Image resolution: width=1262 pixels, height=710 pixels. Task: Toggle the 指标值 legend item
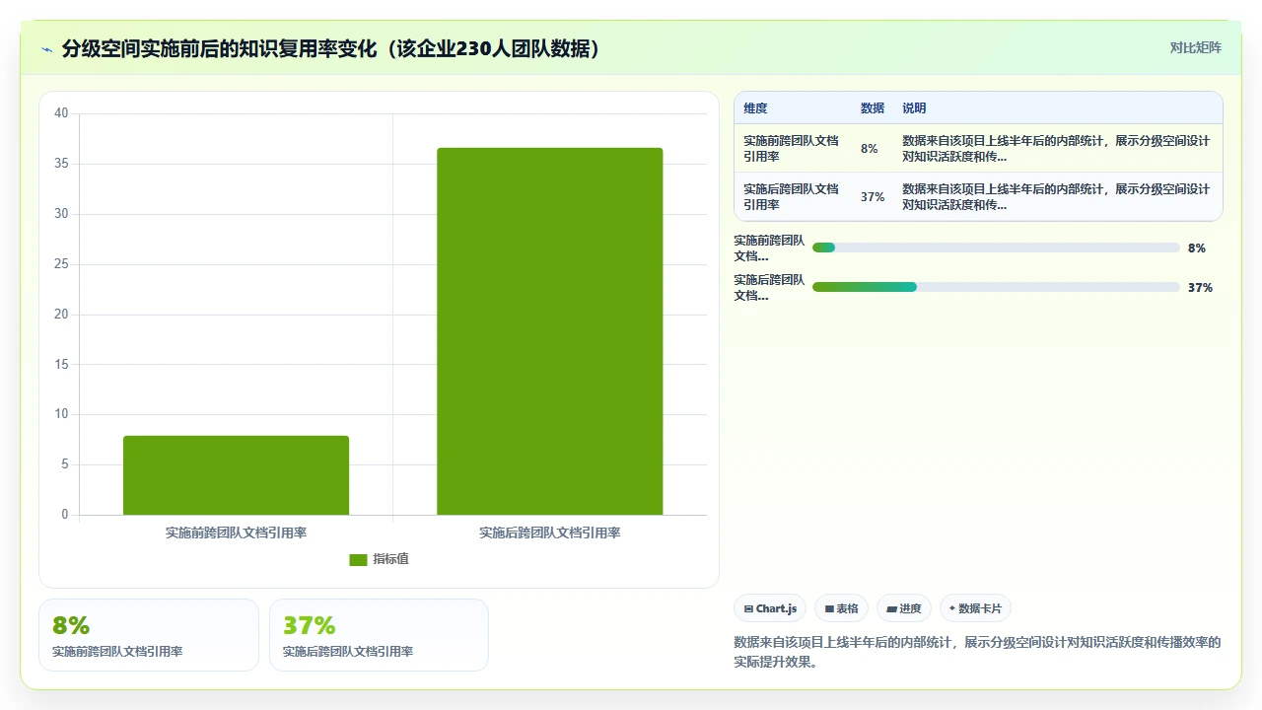(379, 559)
